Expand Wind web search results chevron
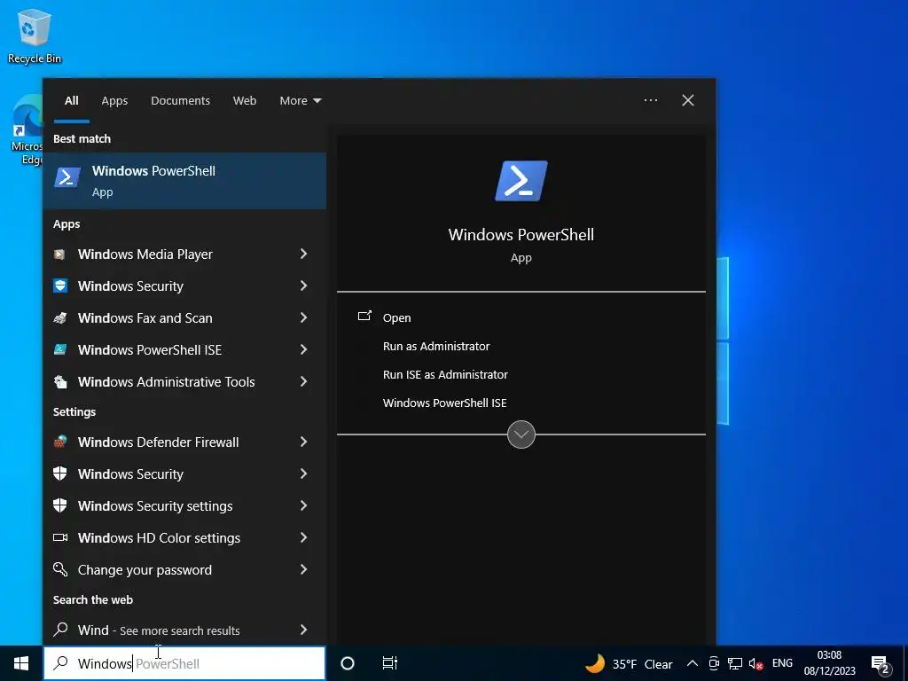This screenshot has width=908, height=681. click(303, 630)
